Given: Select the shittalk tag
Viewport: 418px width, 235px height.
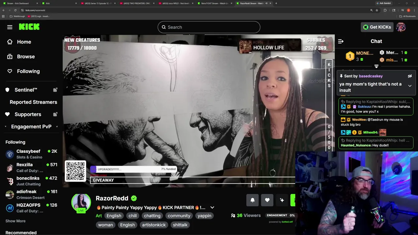Looking at the screenshot, I should point(180,225).
